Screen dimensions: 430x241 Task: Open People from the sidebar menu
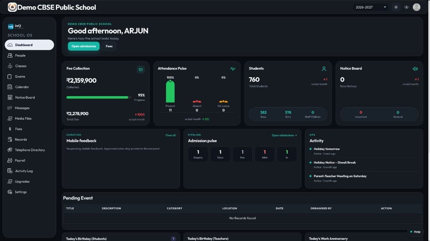tap(29, 55)
